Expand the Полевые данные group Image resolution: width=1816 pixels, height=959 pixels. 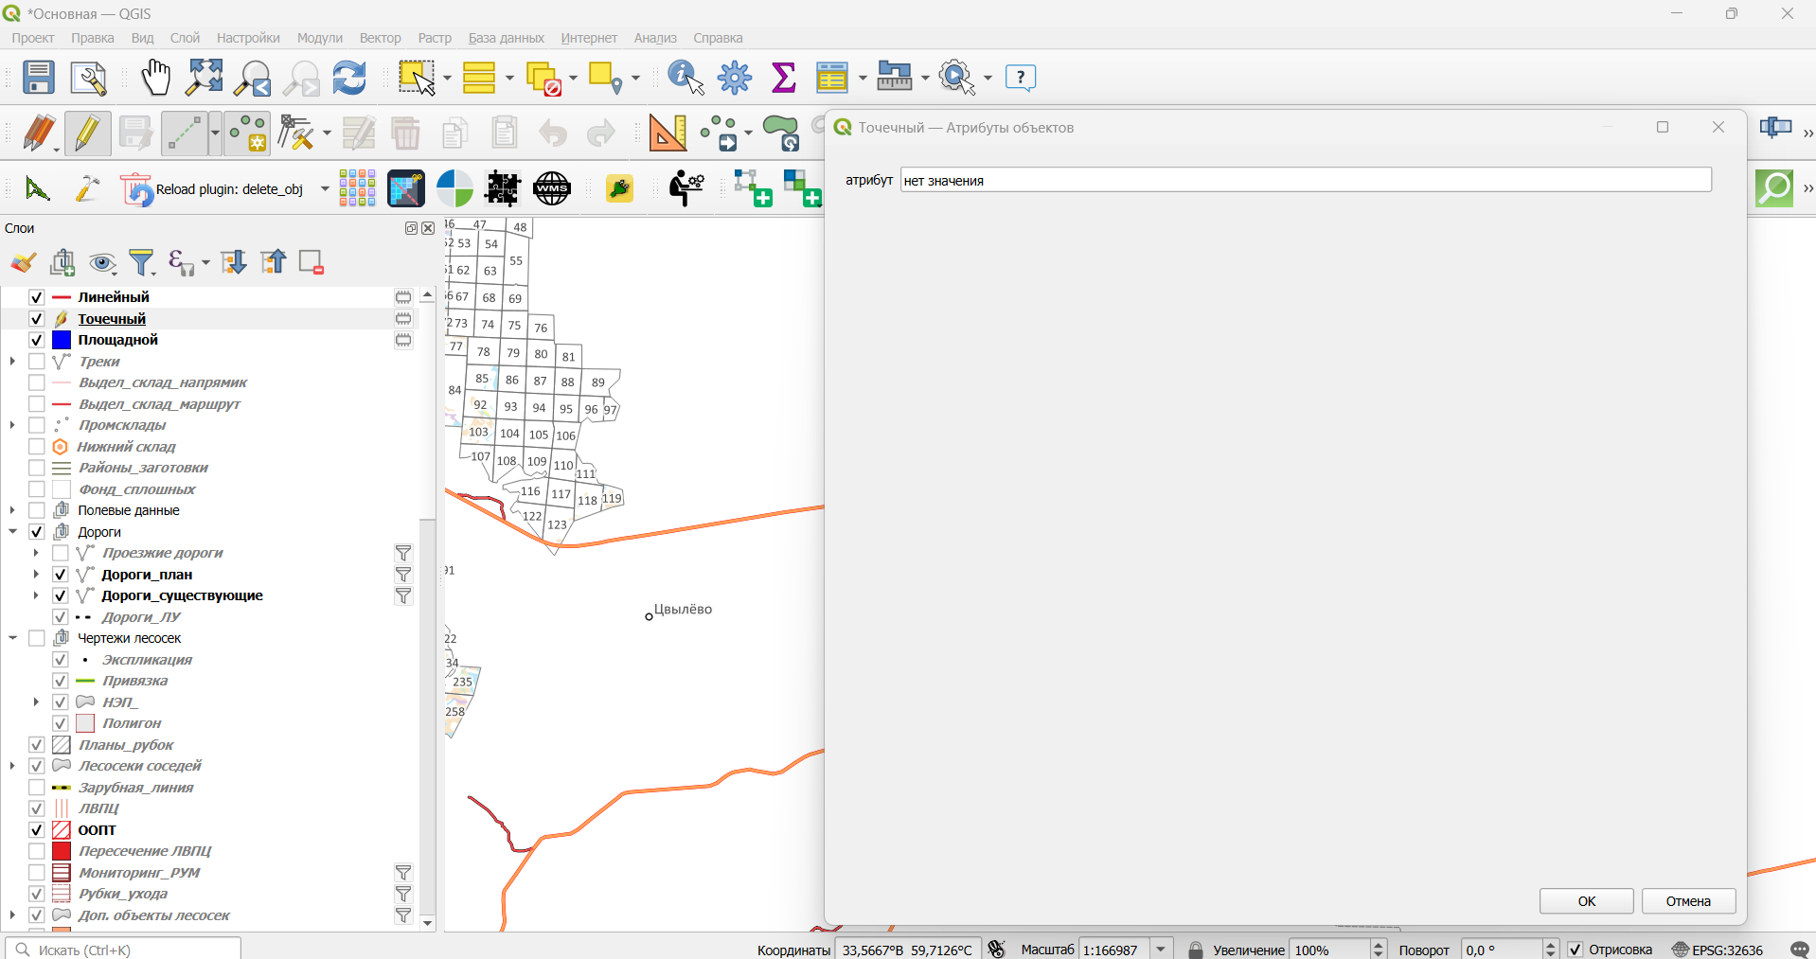[x=13, y=510]
